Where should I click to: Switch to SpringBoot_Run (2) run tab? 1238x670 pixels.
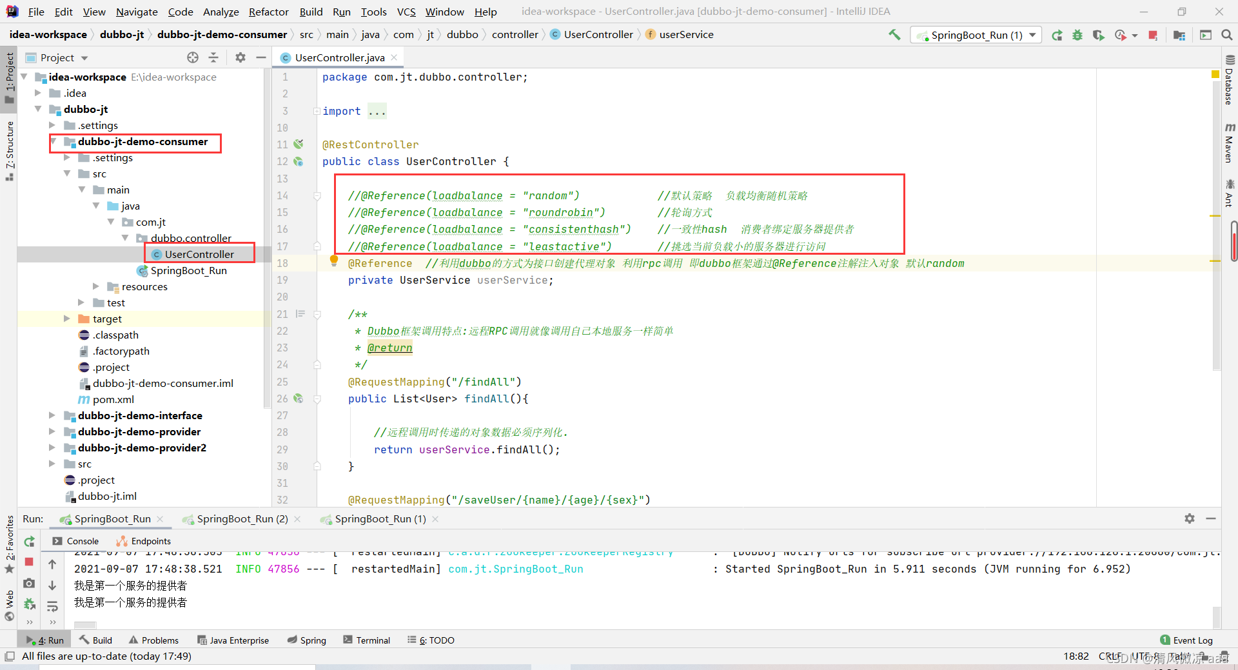tap(242, 519)
